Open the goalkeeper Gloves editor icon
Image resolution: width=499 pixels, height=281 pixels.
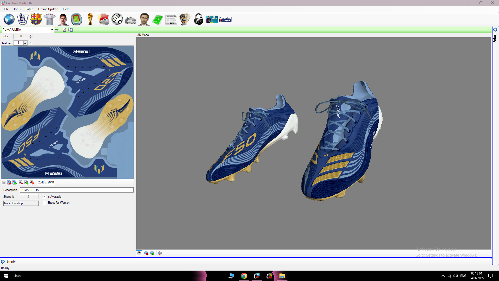[185, 19]
